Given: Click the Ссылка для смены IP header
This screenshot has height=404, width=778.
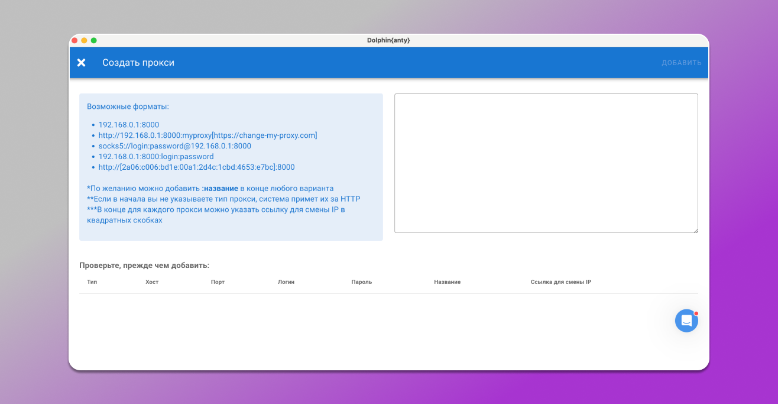Looking at the screenshot, I should 560,282.
